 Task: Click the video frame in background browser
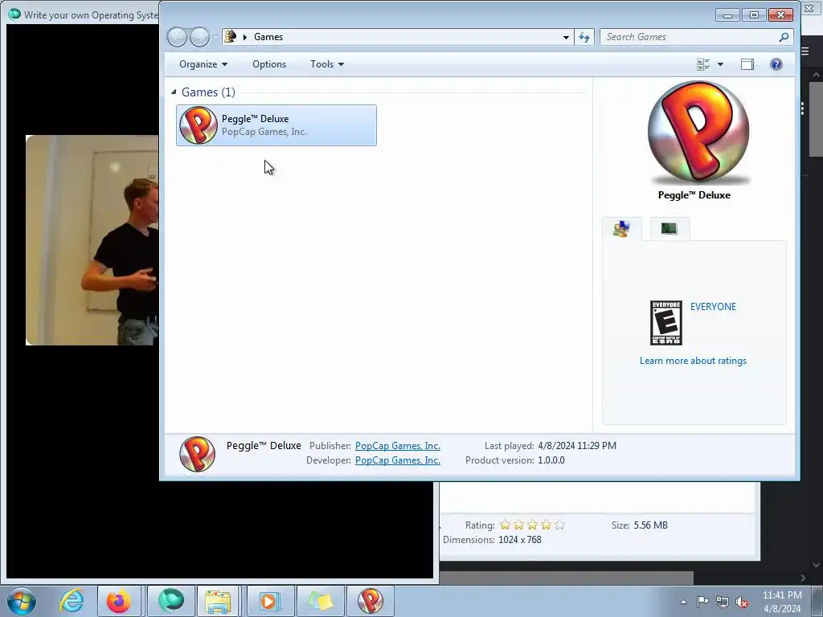coord(92,240)
